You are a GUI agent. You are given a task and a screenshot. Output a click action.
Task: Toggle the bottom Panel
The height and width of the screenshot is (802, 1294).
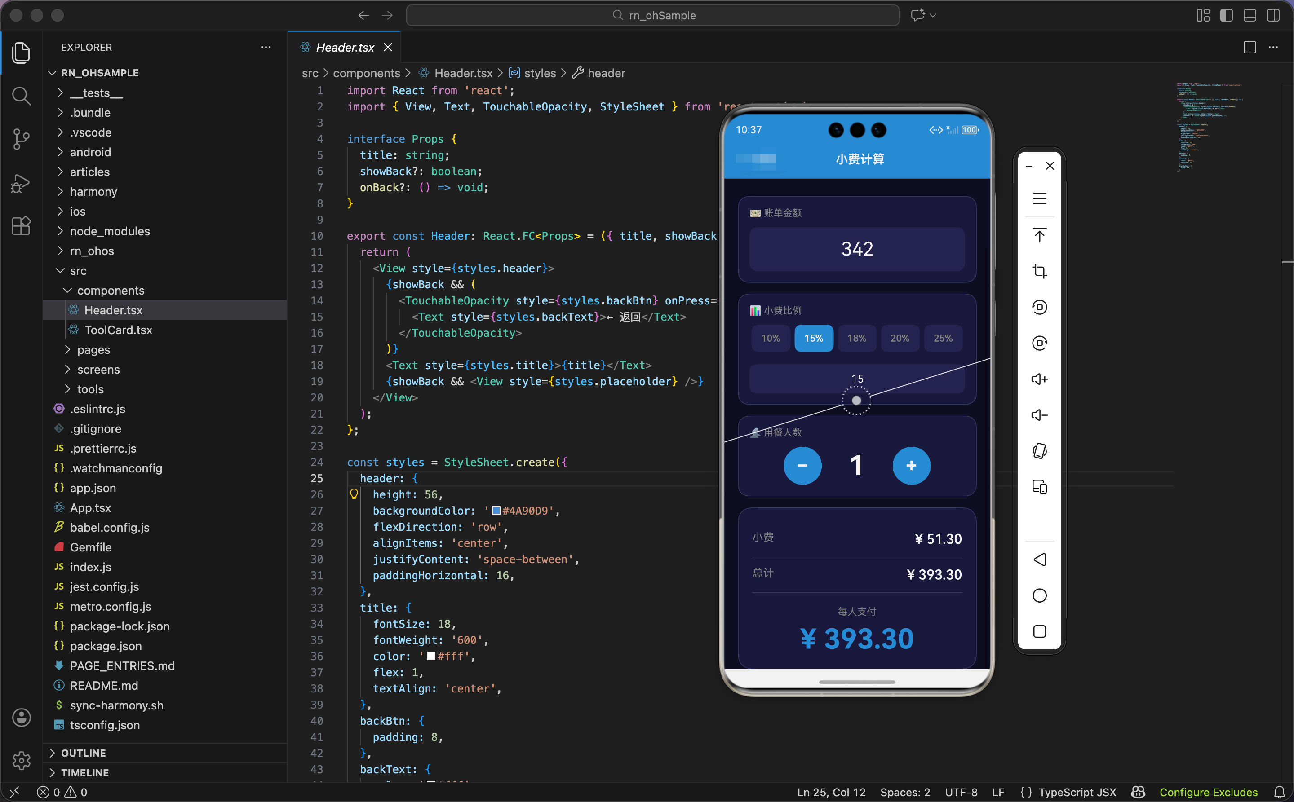[1250, 15]
